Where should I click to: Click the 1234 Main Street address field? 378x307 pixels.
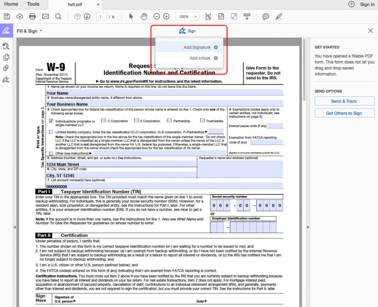click(x=121, y=164)
